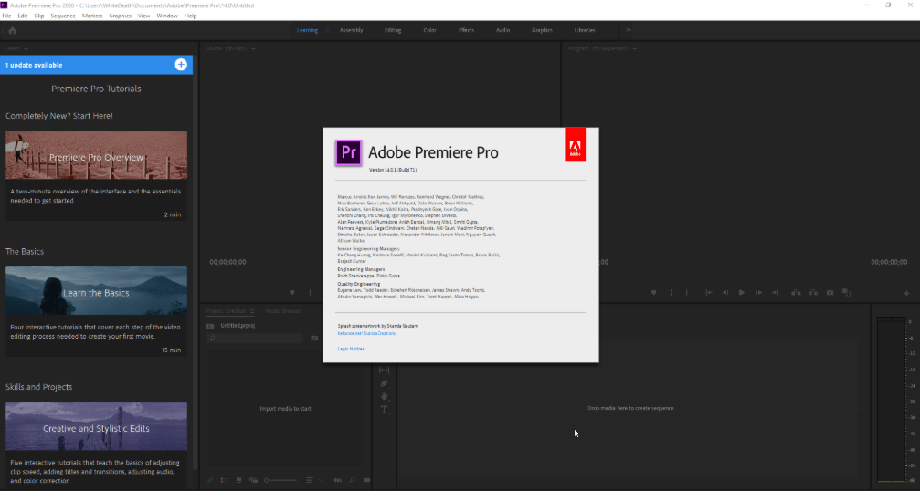This screenshot has height=491, width=920.
Task: Toggle the project read/write pencil icon
Action: click(210, 480)
